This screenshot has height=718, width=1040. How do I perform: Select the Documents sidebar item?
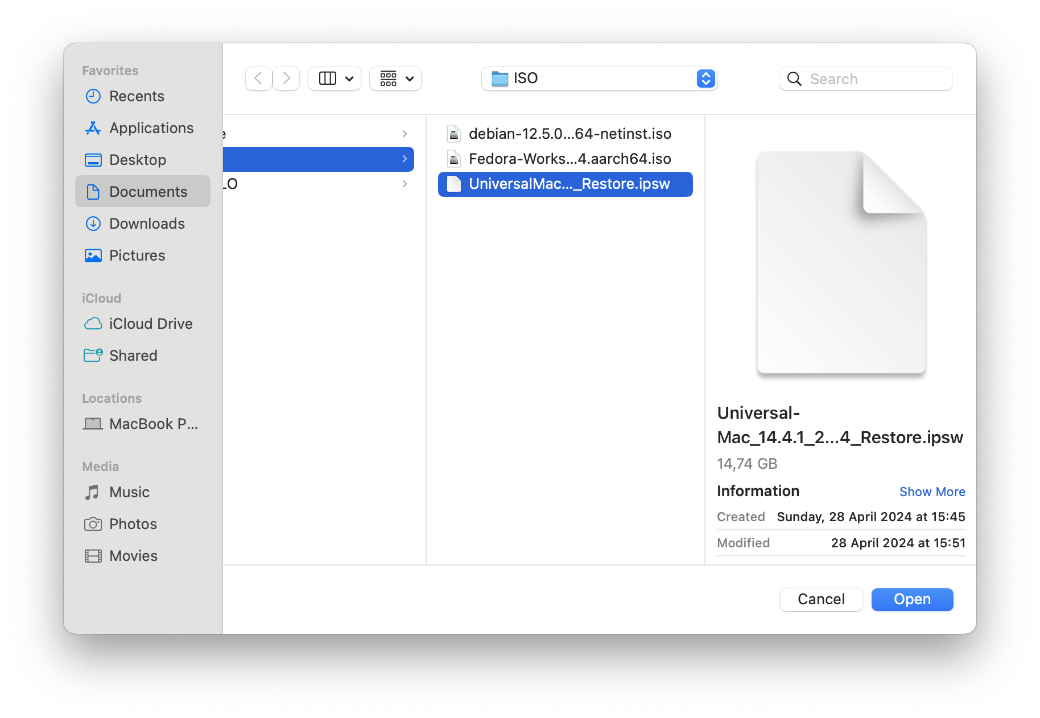click(142, 192)
